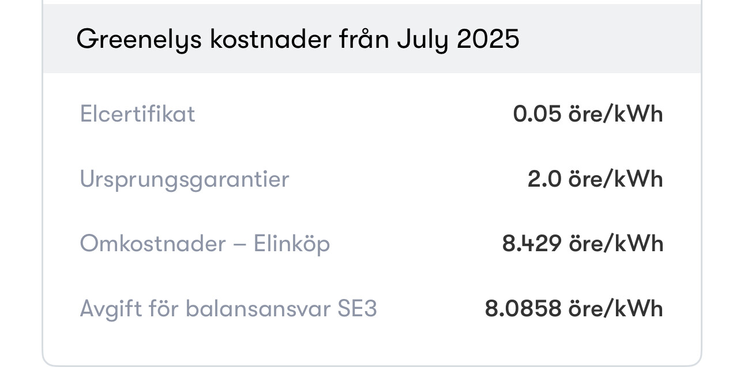Click the number 8.0858
The image size is (744, 367).
click(x=523, y=309)
